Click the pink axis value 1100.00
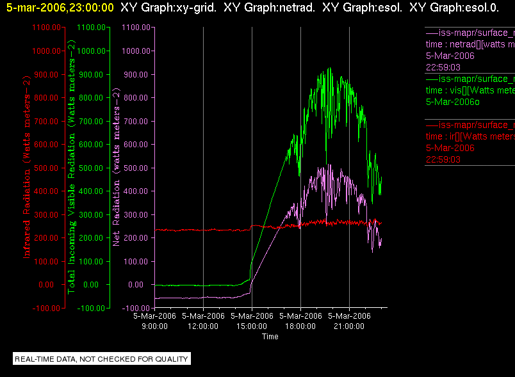 click(136, 28)
